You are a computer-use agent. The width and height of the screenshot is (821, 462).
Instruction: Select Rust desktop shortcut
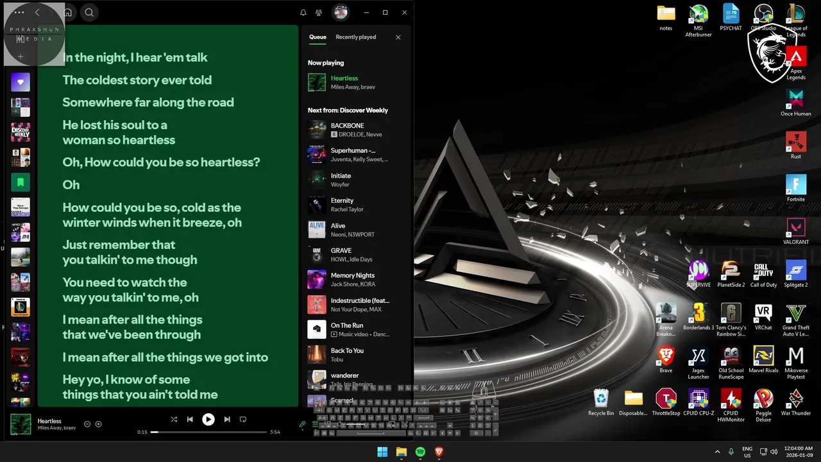click(x=796, y=146)
